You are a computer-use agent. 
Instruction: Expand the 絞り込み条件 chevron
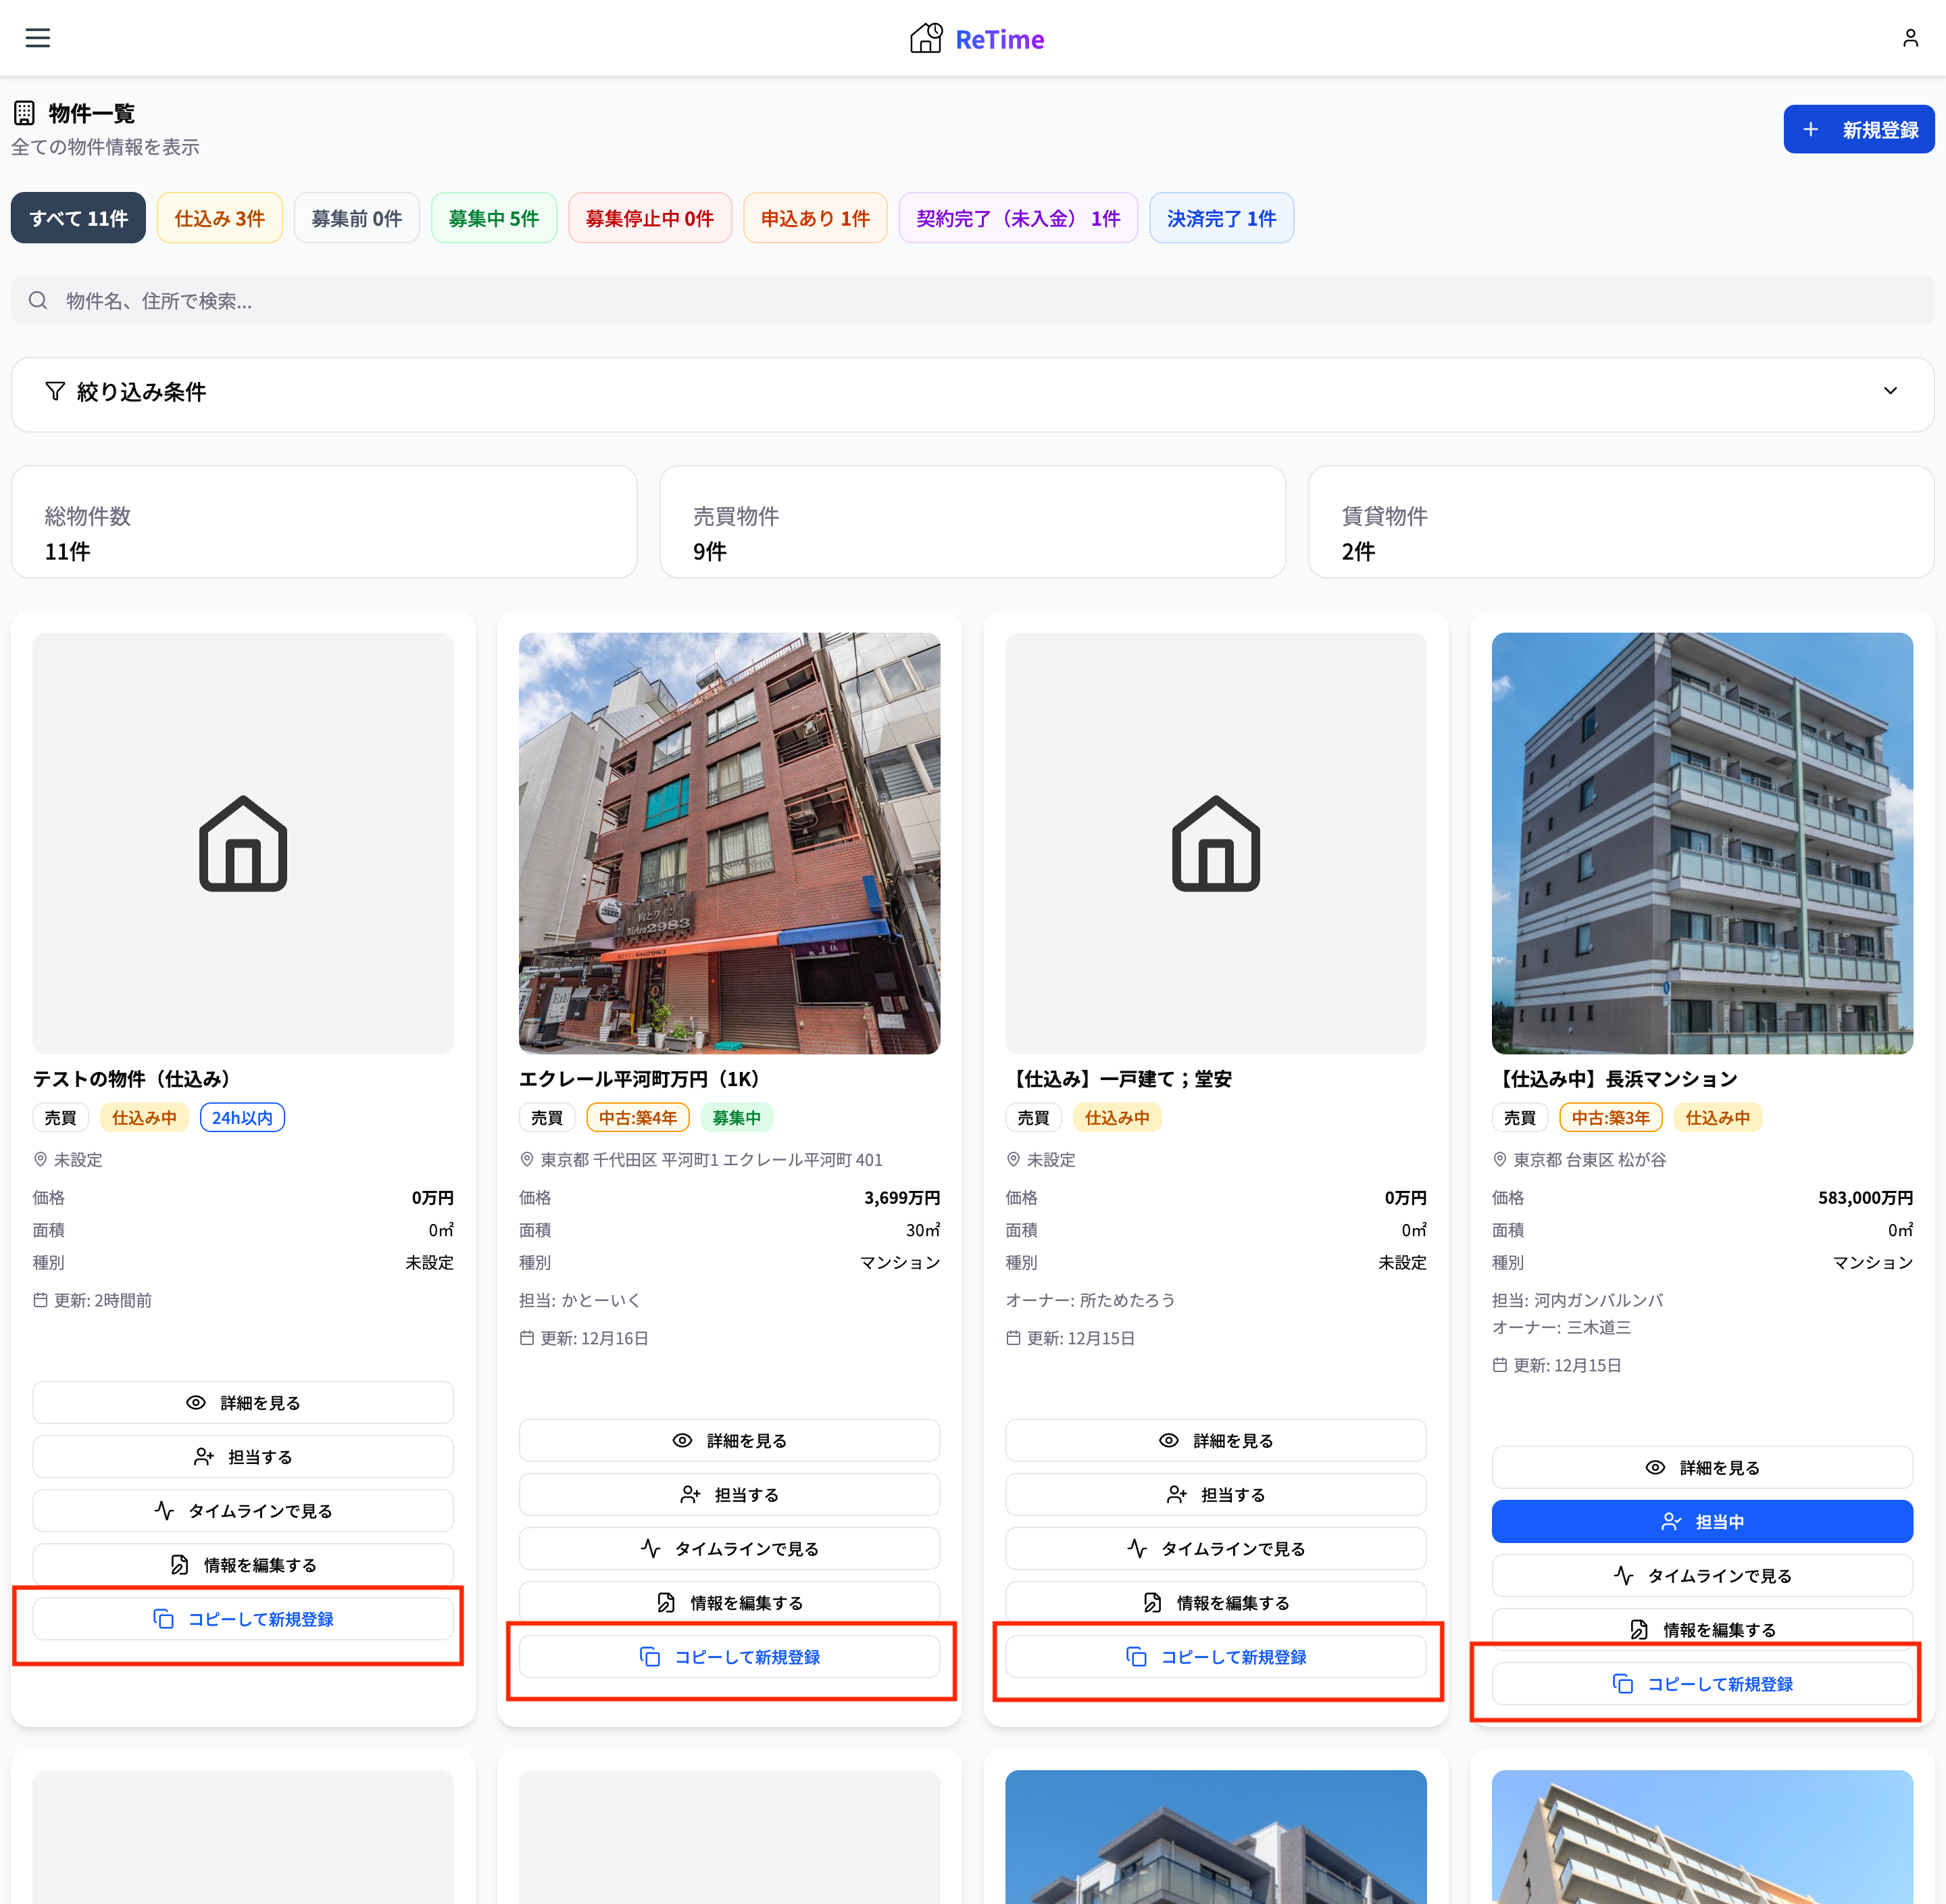1889,391
